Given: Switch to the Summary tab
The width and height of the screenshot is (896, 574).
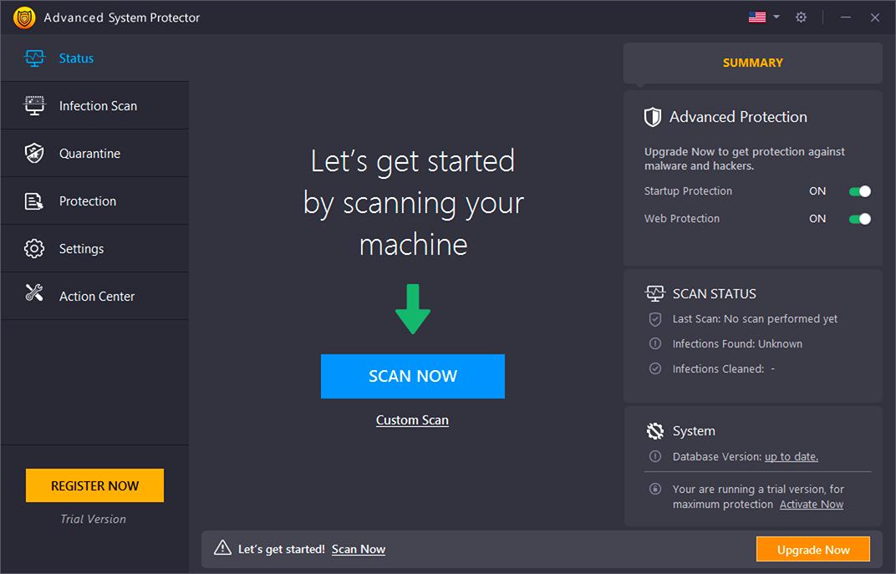Looking at the screenshot, I should pyautogui.click(x=752, y=63).
